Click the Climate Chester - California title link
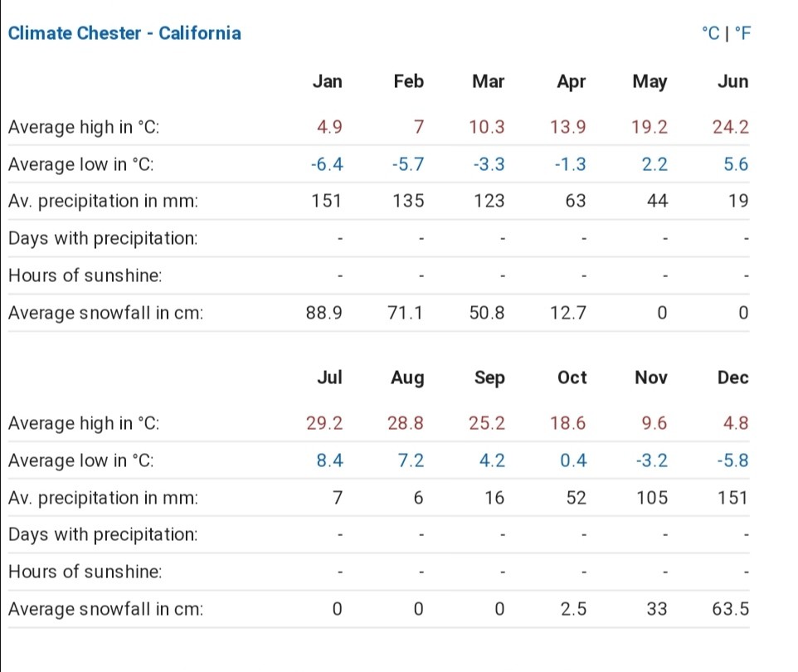 click(124, 33)
